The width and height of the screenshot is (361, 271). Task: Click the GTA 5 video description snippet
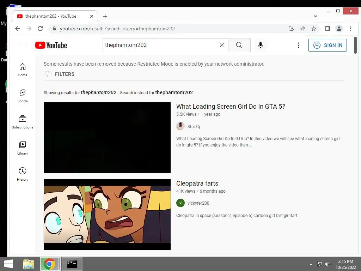[x=258, y=142]
